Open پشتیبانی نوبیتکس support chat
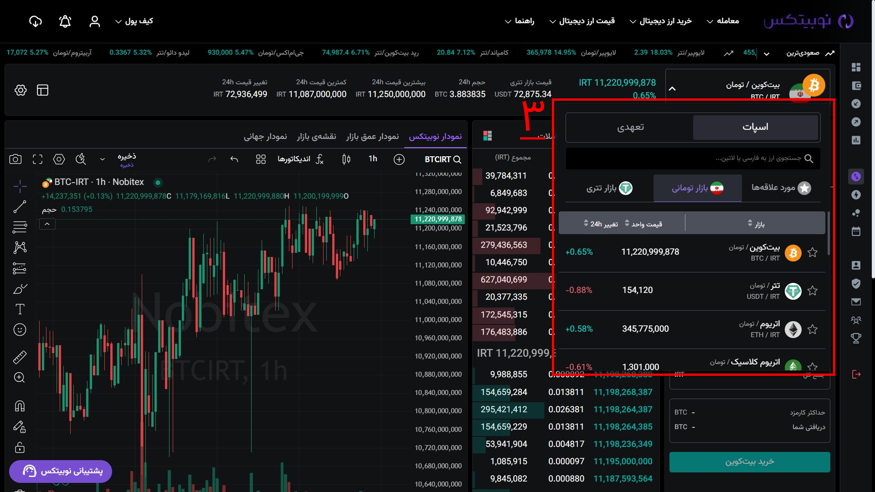Image resolution: width=875 pixels, height=492 pixels. coord(61,471)
